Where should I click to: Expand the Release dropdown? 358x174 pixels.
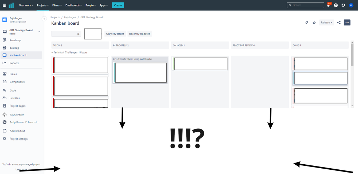point(326,23)
